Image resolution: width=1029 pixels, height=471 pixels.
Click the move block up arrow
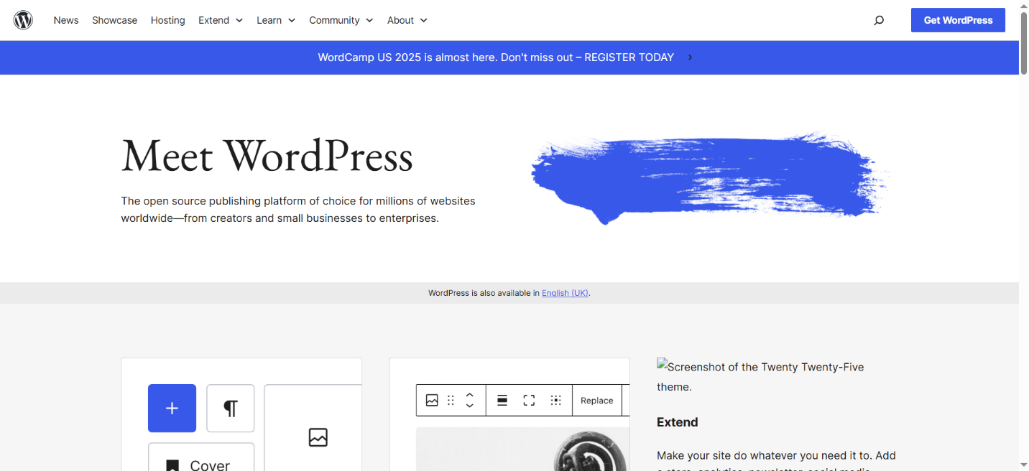tap(470, 396)
